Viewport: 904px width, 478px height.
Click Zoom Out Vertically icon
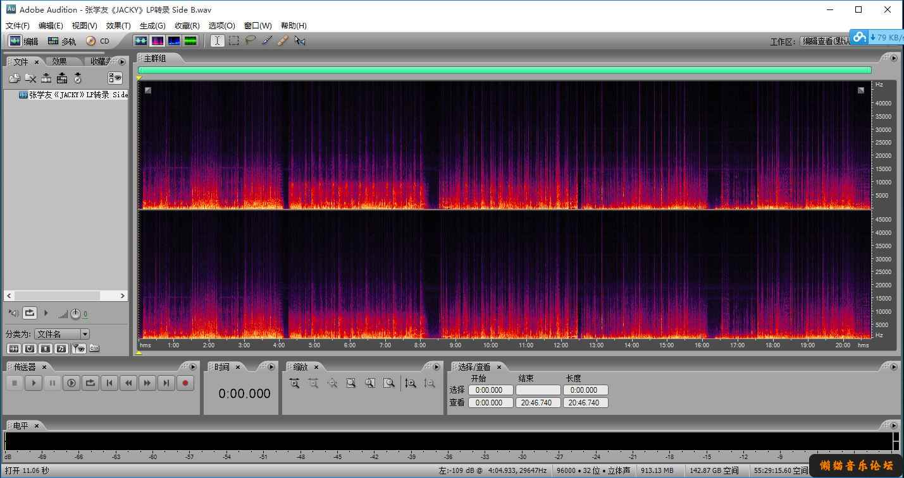tap(430, 383)
